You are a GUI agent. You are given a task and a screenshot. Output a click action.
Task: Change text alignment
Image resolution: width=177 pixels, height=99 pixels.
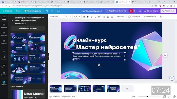pos(105,17)
